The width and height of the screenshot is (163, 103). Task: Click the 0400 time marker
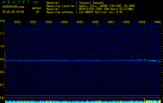(x=158, y=22)
